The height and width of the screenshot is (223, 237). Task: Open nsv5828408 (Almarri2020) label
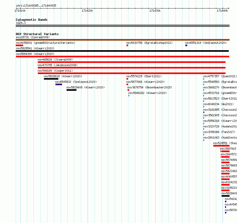[85, 87]
